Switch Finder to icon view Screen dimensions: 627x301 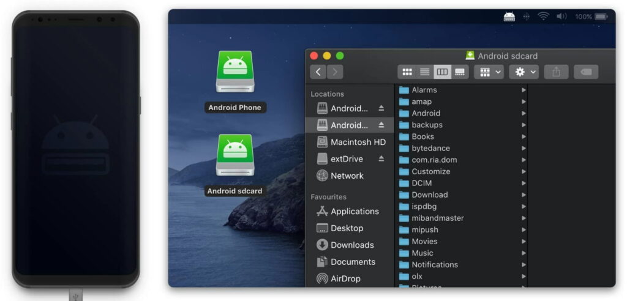click(407, 72)
